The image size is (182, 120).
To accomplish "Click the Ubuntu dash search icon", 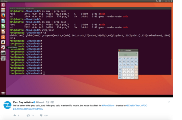I will pos(3,5).
